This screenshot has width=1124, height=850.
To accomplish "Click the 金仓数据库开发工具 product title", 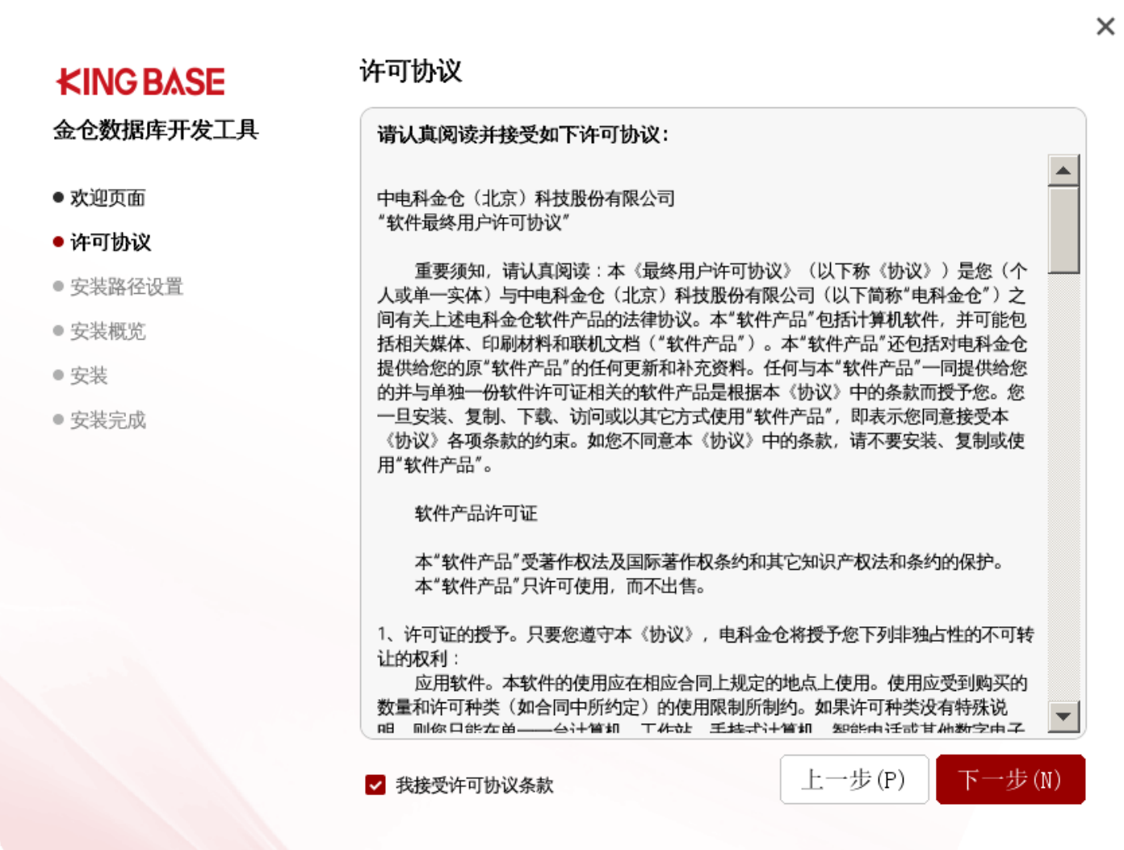I will click(156, 130).
